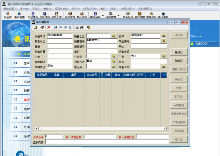Click the printer icon in dialog toolbar

77,27
